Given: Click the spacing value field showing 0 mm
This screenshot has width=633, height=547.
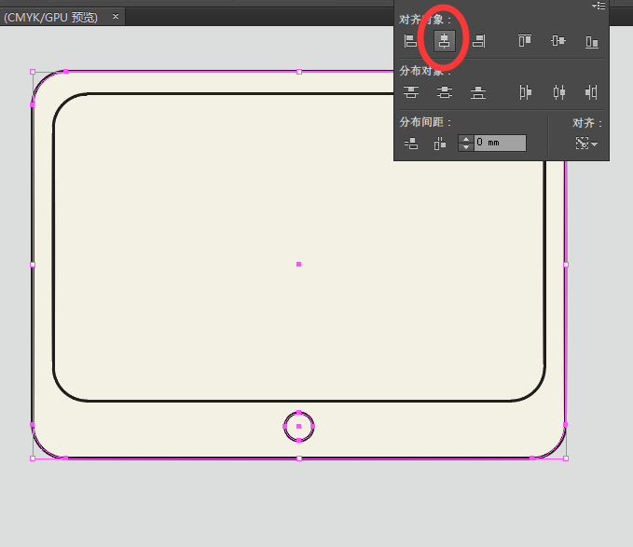Looking at the screenshot, I should (x=500, y=143).
